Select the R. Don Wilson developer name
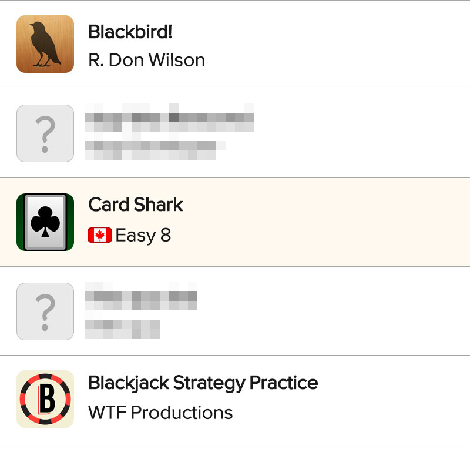Viewport: 470px width, 449px height. point(146,60)
